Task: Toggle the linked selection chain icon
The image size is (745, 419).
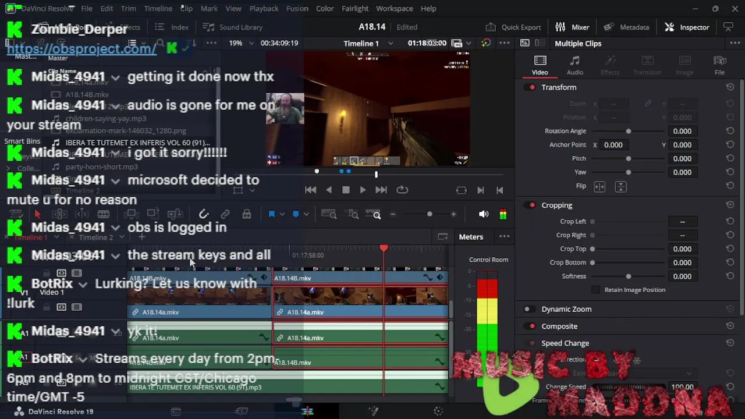Action: (x=225, y=214)
